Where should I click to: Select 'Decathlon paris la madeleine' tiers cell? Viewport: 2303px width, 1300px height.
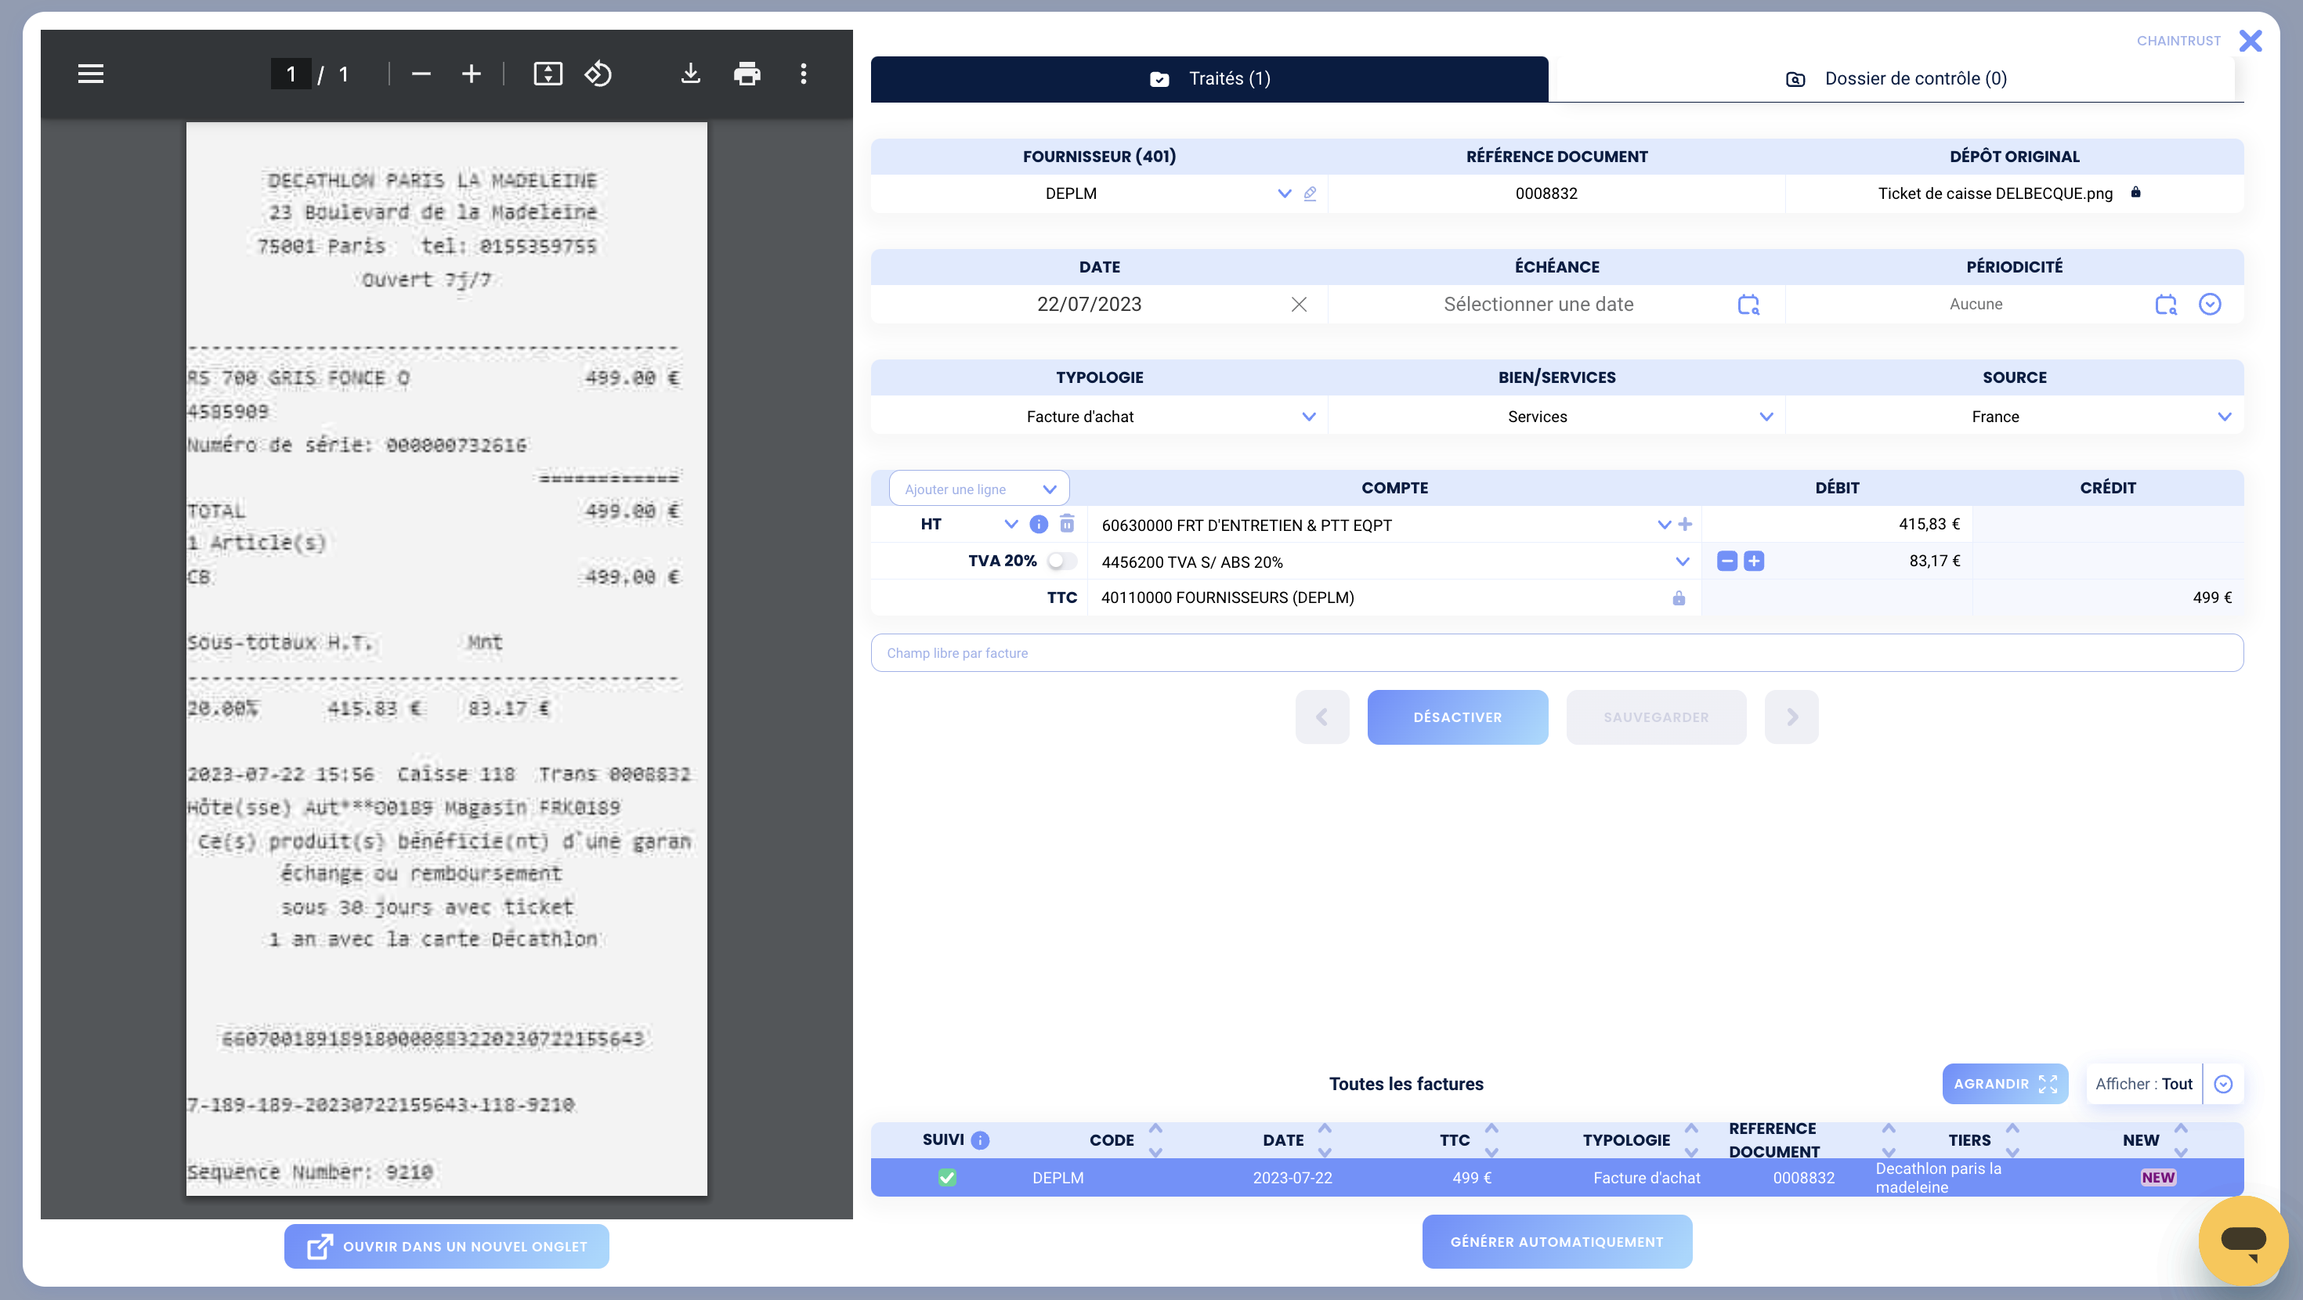[x=1938, y=1178]
